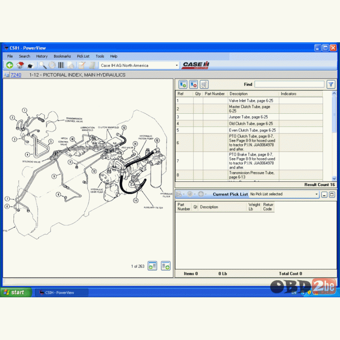The image size is (340, 340).
Task: Click parts list scrollbar down arrow
Action: 334,178
